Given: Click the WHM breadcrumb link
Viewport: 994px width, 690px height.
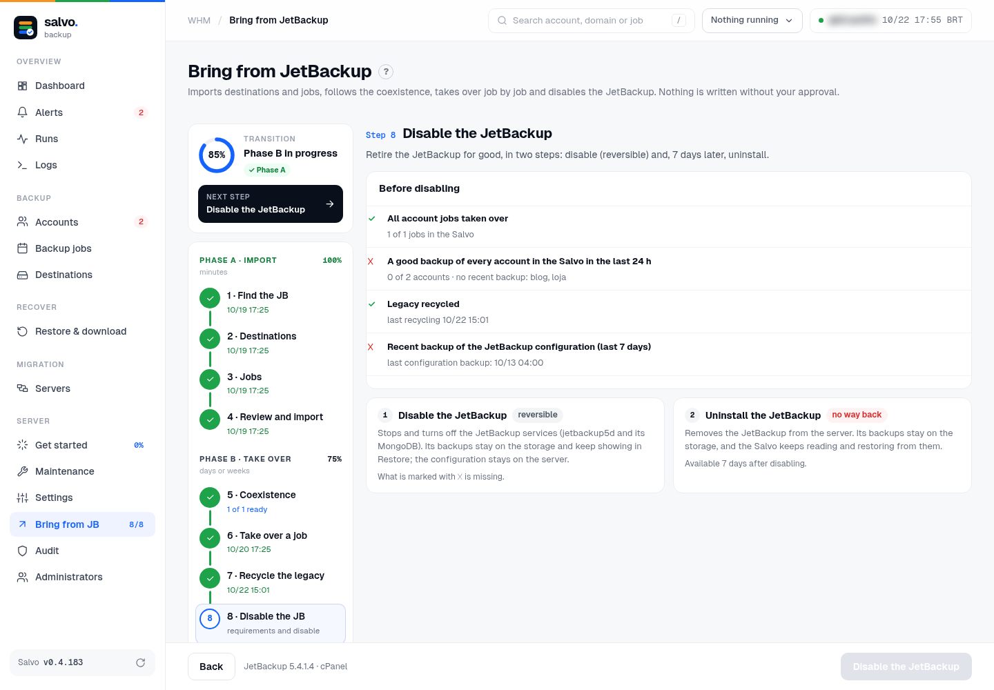Looking at the screenshot, I should (x=199, y=21).
